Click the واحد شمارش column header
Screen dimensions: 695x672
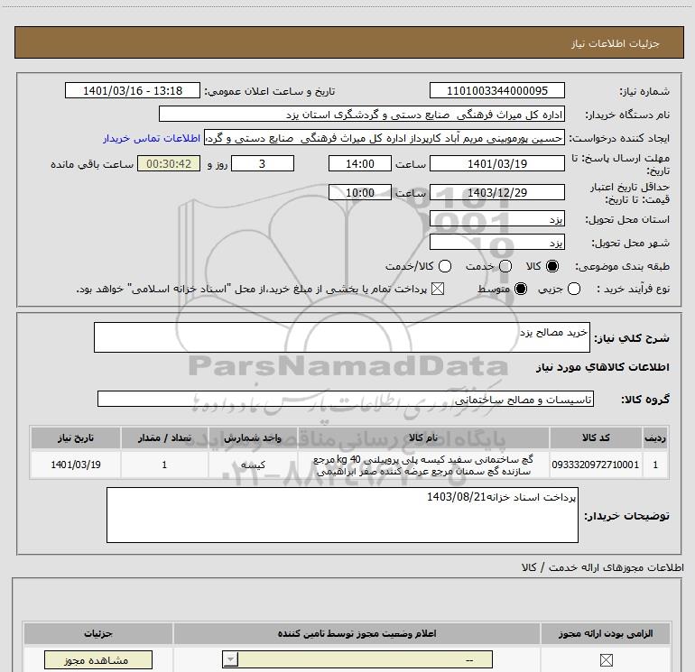point(253,437)
